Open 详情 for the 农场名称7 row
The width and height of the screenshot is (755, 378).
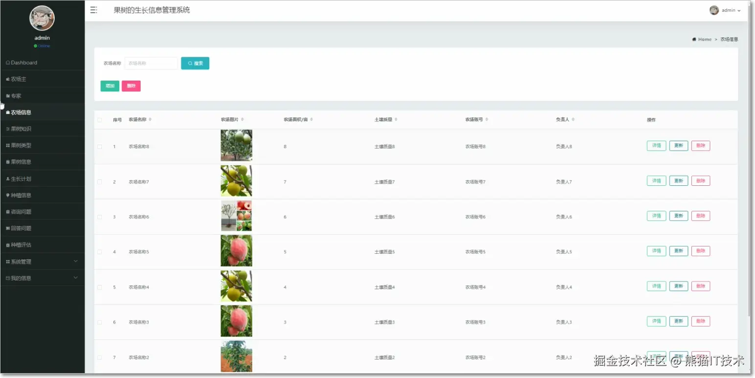pyautogui.click(x=656, y=181)
